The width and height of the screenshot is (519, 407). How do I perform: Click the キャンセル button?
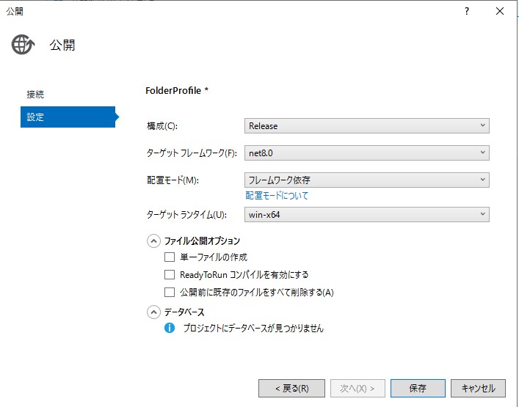(x=478, y=388)
